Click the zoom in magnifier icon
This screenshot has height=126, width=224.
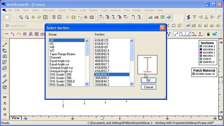21,17
